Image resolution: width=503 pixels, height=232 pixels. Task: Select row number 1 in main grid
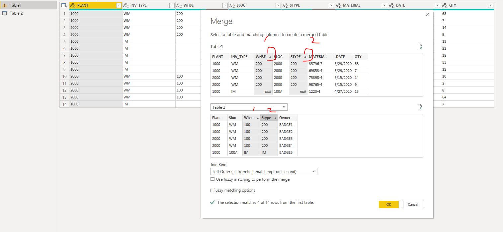coord(64,14)
